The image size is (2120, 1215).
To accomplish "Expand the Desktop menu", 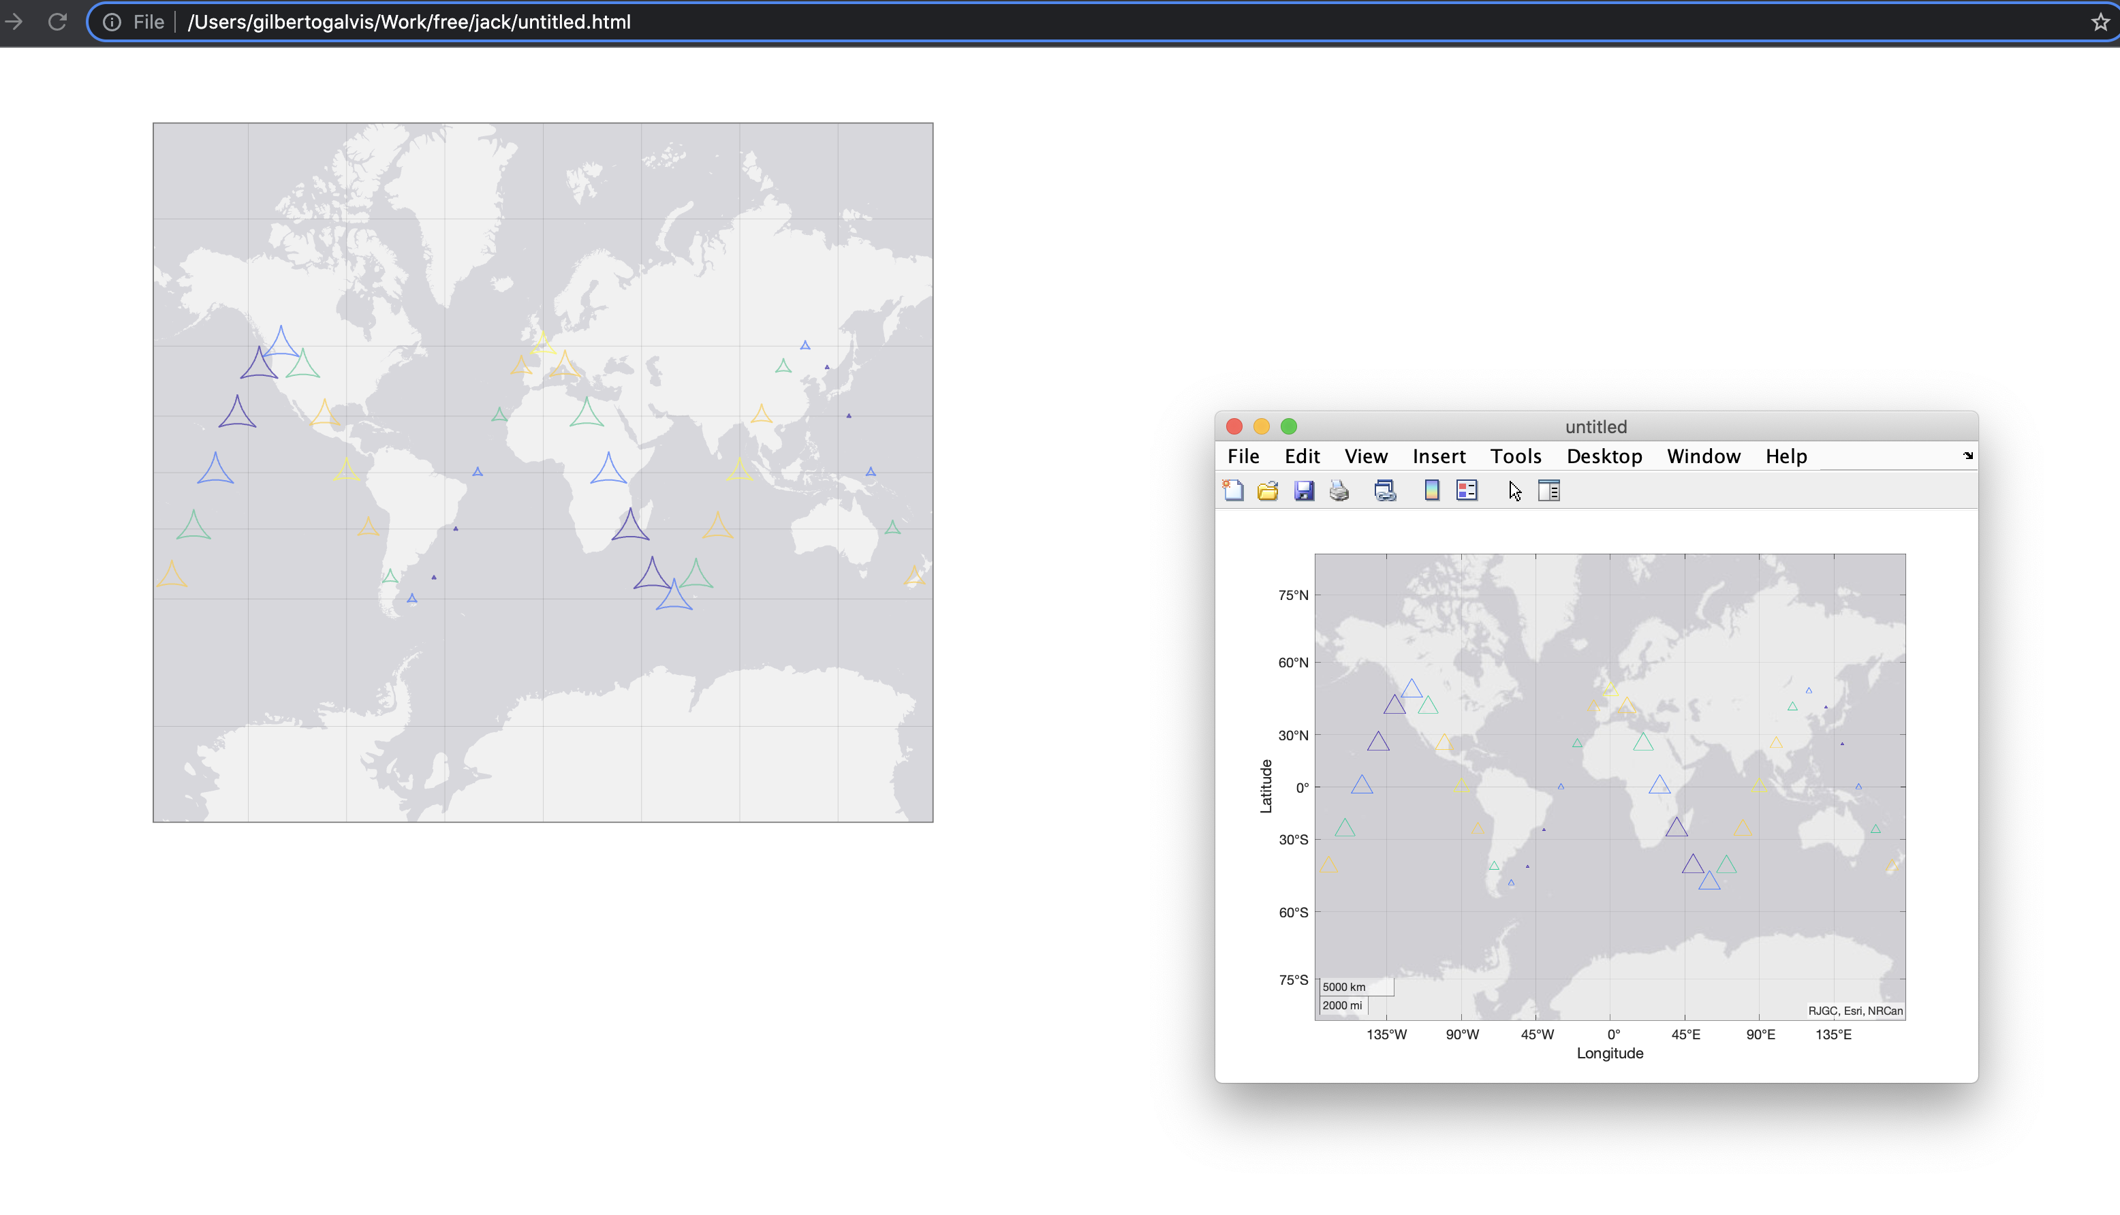I will click(1604, 456).
